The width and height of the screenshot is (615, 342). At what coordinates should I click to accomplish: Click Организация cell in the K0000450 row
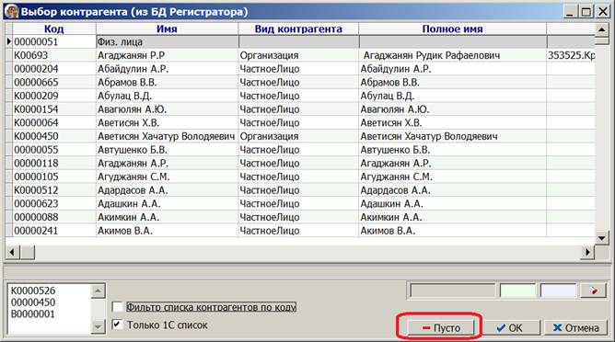click(x=298, y=136)
